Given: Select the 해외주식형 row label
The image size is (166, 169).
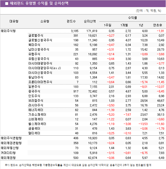Looking at the screenshot, I should pos(8,31).
